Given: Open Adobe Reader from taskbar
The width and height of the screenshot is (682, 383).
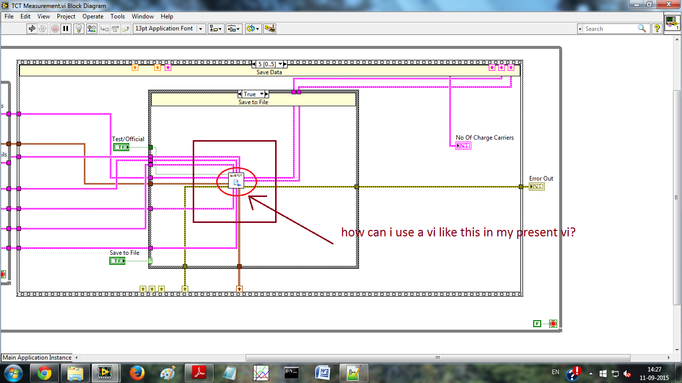Looking at the screenshot, I should 199,373.
